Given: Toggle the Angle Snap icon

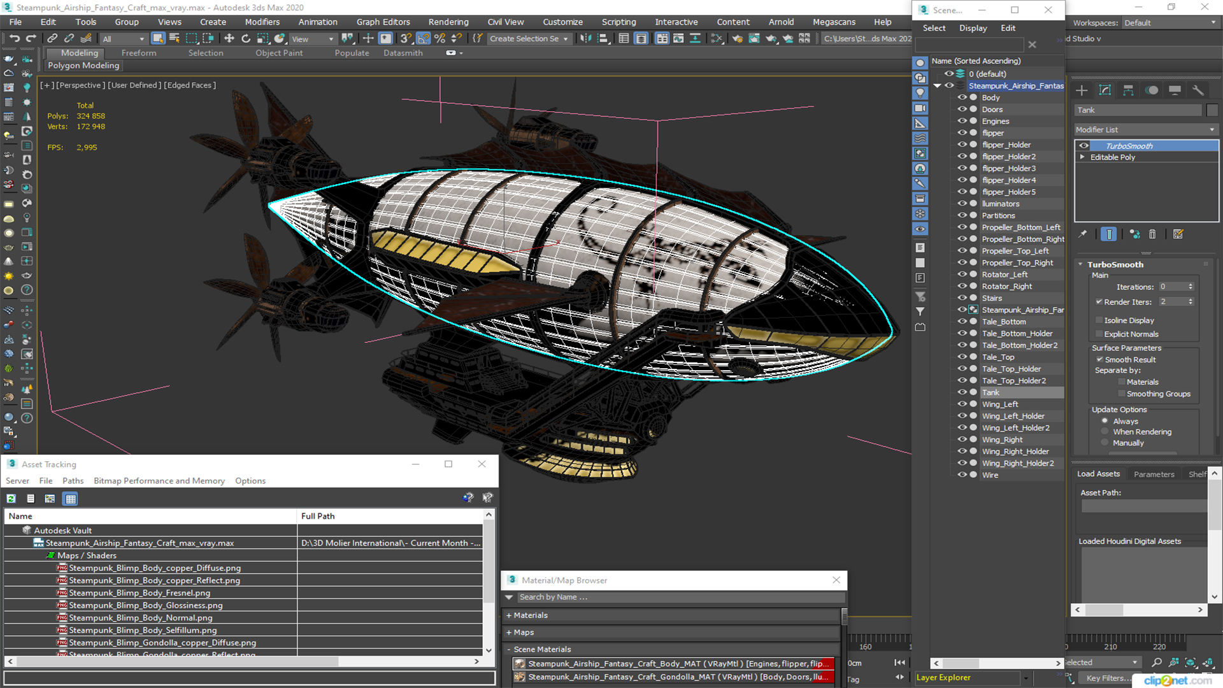Looking at the screenshot, I should tap(423, 39).
